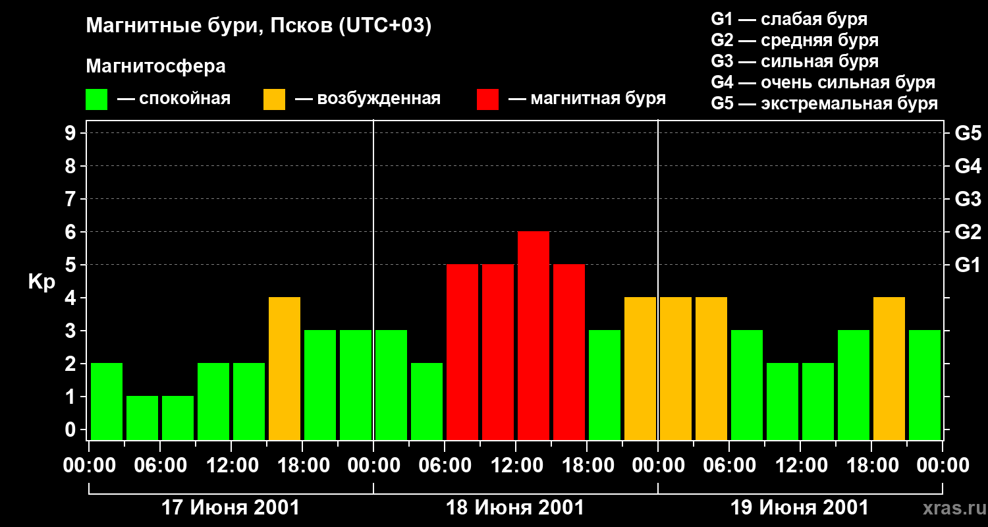Select the 03:00–06:00 yellow bar on 19 Июня
The height and width of the screenshot is (527, 988).
711,368
